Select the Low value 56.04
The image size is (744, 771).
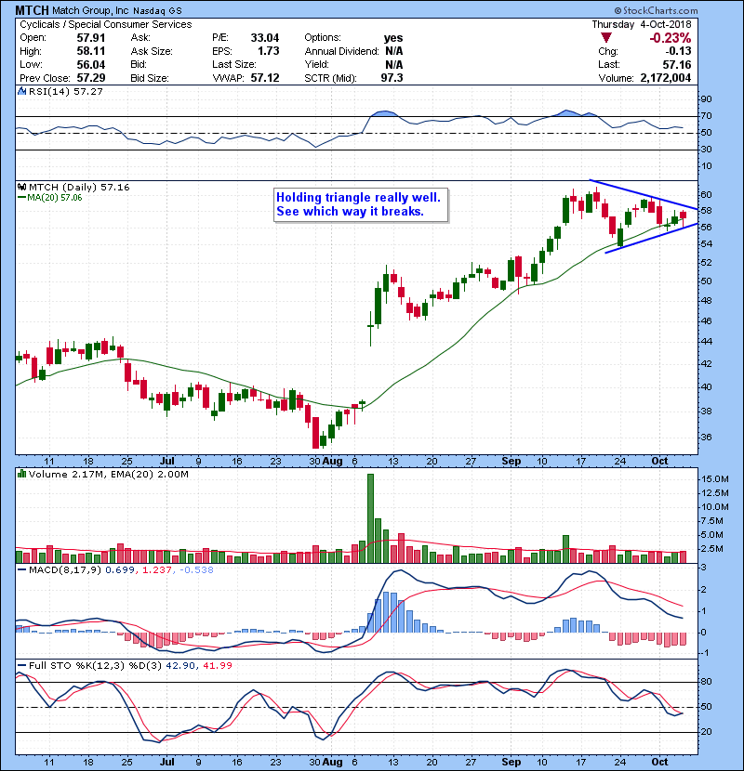90,64
